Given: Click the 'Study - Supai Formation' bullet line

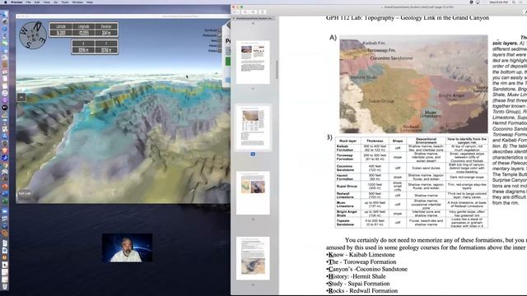Looking at the screenshot, I should coord(358,284).
